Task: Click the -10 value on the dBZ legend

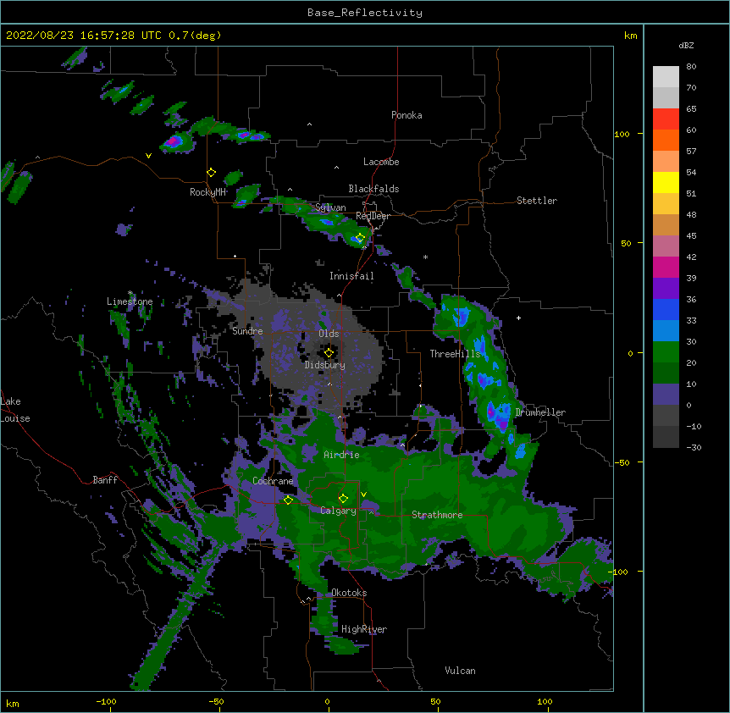Action: click(694, 426)
